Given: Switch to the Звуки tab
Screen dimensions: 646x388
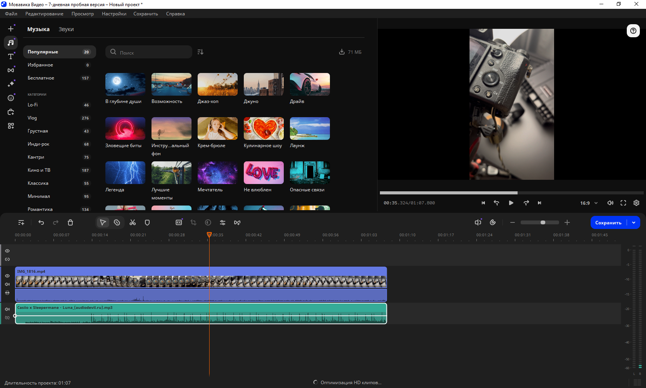Looking at the screenshot, I should (x=66, y=29).
